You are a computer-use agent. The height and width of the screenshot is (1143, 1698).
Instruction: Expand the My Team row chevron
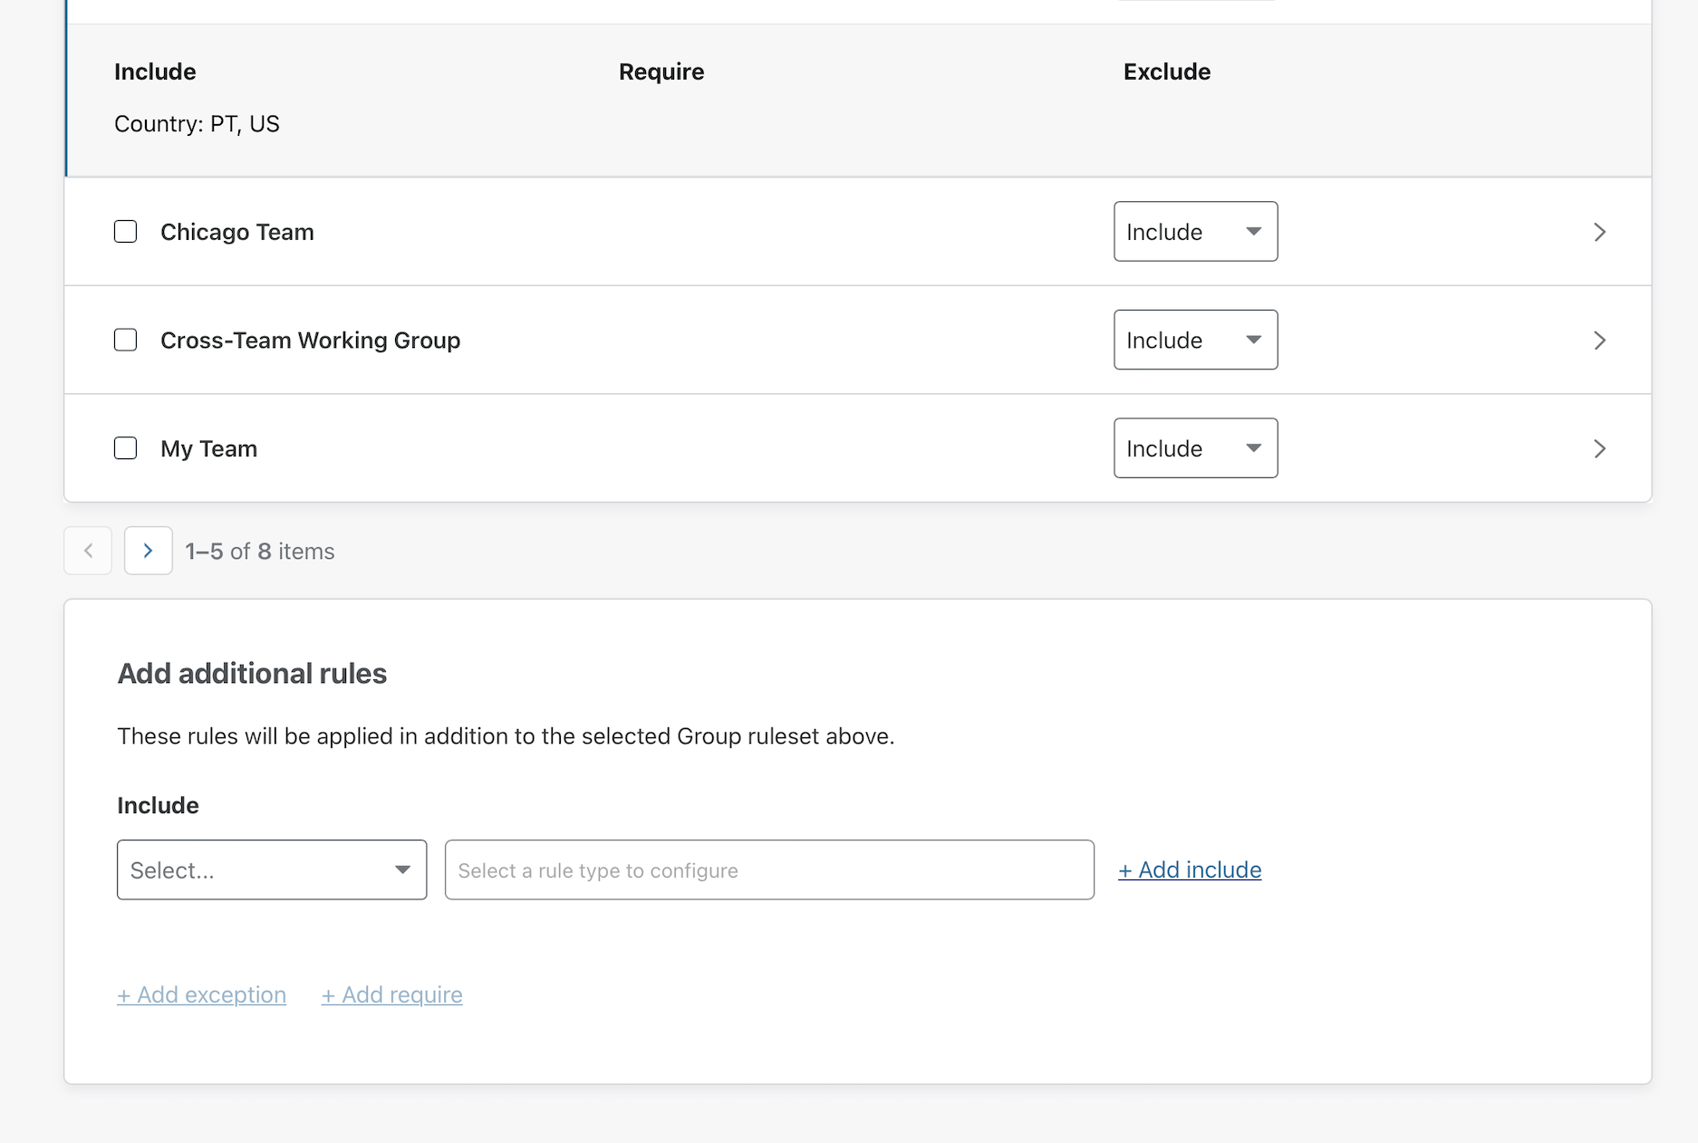[x=1599, y=449]
